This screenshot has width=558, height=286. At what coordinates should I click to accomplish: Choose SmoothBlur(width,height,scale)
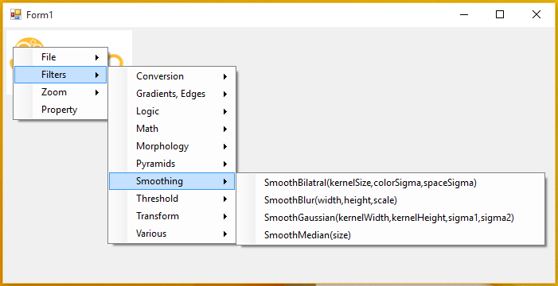(x=390, y=200)
